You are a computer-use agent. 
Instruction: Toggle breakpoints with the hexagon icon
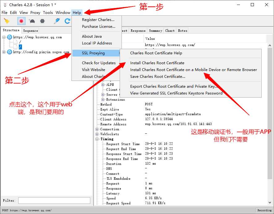click(42, 21)
